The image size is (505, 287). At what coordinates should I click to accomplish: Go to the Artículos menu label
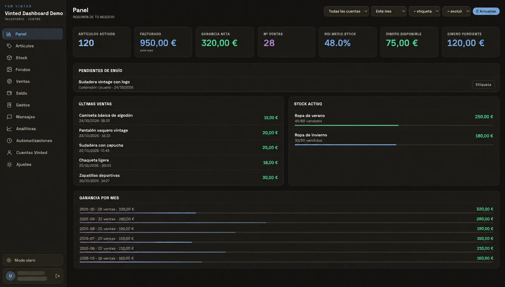25,46
